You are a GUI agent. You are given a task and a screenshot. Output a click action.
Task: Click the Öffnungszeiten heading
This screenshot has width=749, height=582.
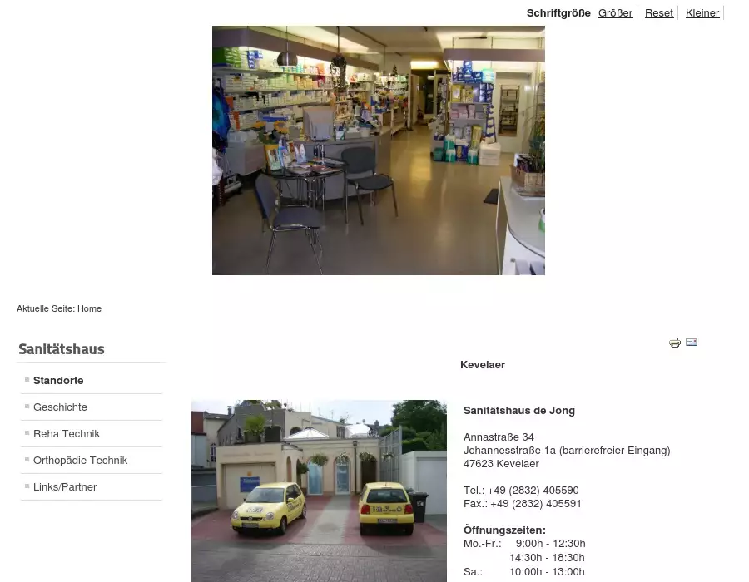coord(504,530)
